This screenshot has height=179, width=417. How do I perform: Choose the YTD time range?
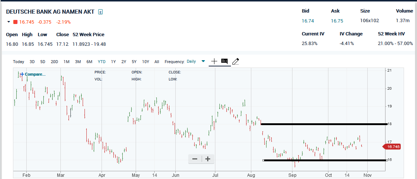(102, 62)
